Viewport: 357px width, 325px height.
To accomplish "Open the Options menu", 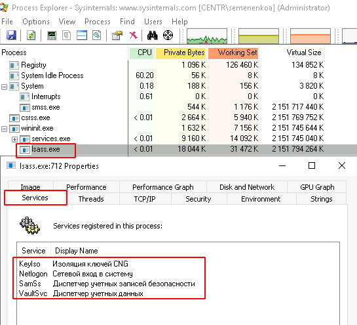I will [36, 22].
